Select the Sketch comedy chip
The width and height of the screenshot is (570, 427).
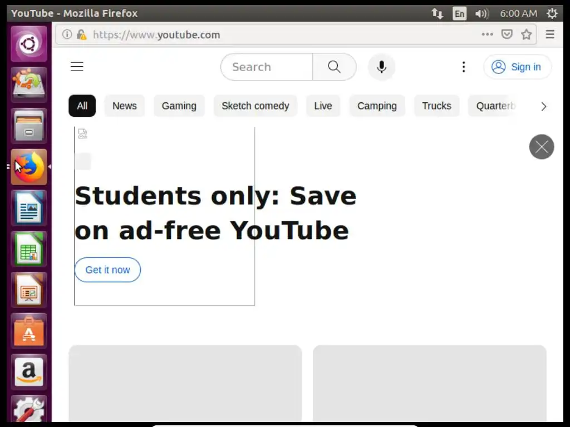[x=255, y=106]
